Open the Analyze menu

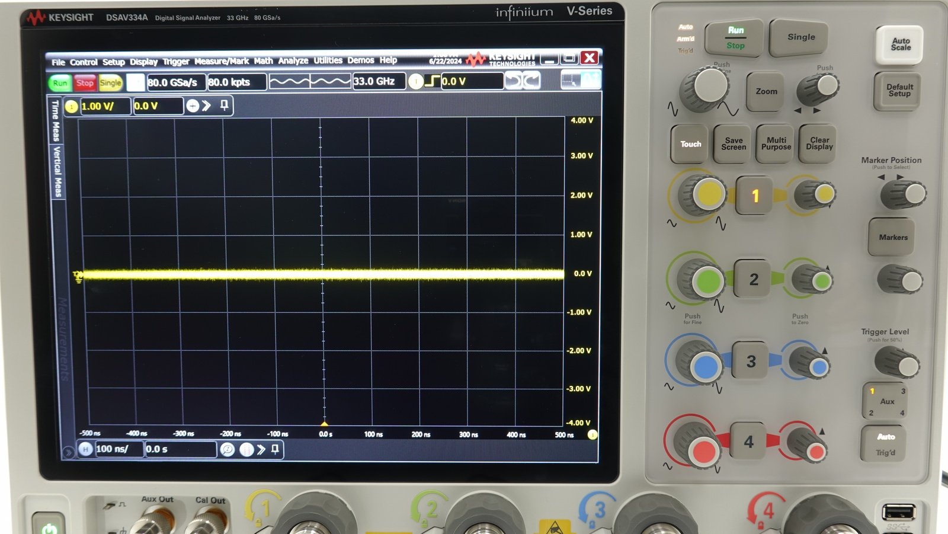tap(293, 60)
